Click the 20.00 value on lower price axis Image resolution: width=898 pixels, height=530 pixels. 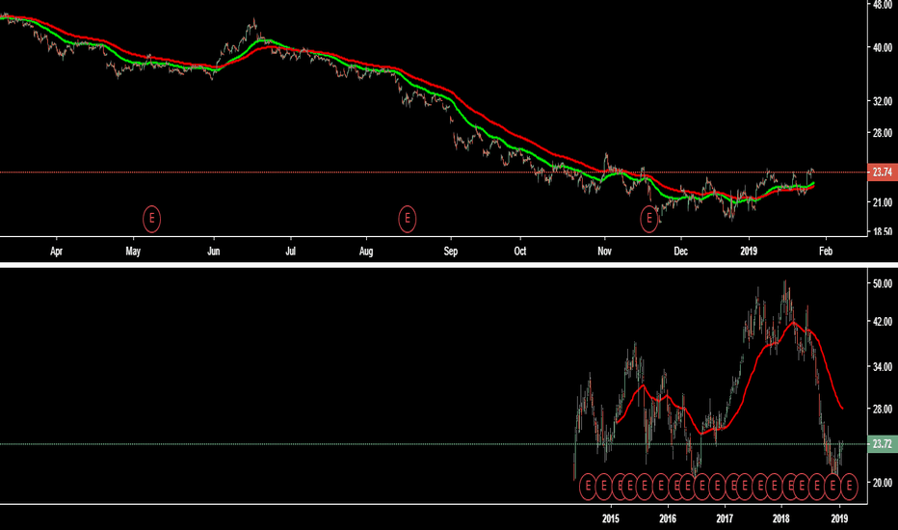tap(883, 483)
